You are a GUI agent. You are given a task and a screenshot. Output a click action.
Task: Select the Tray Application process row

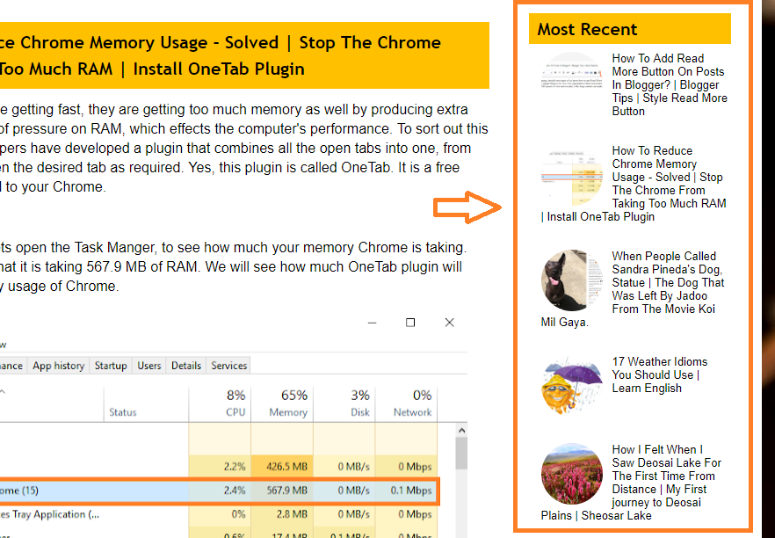(x=219, y=514)
